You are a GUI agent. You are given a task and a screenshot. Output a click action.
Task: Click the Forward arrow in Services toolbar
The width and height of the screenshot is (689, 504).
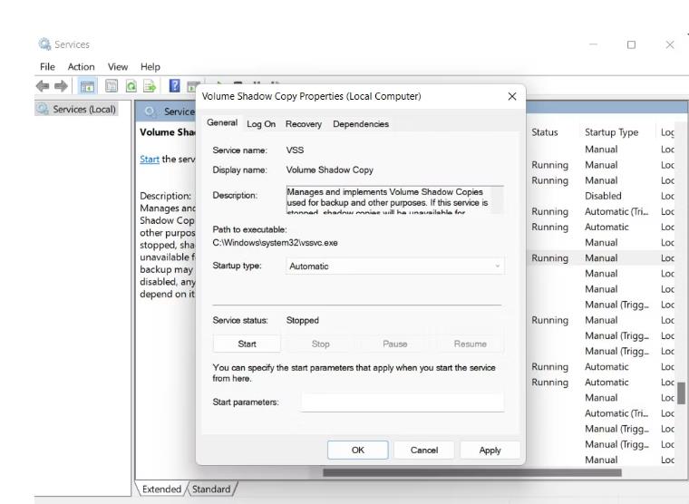(61, 86)
